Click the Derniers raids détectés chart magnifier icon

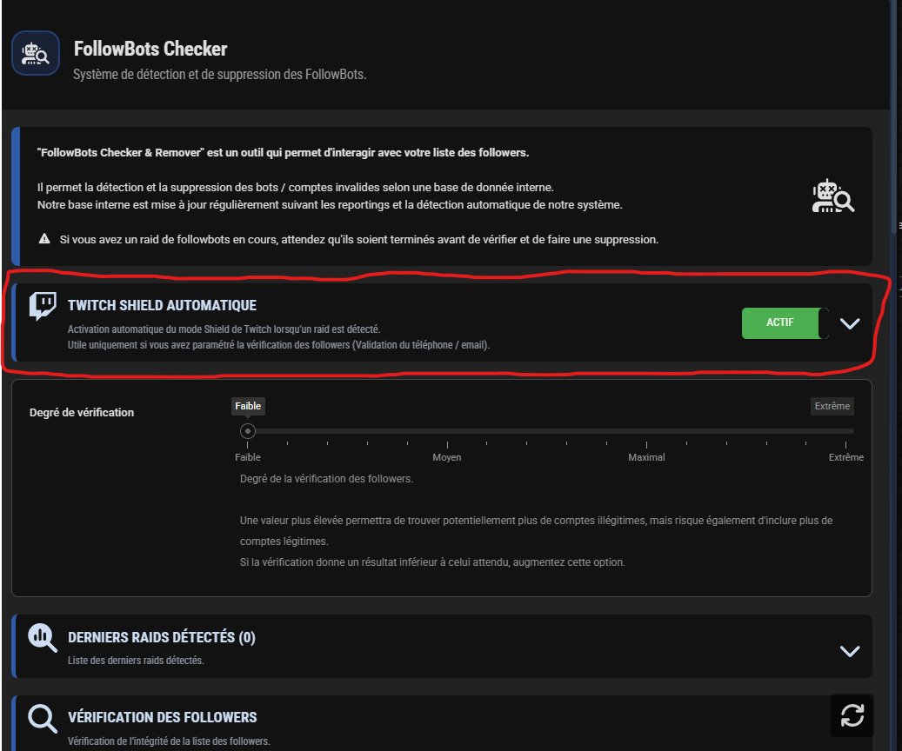click(43, 638)
